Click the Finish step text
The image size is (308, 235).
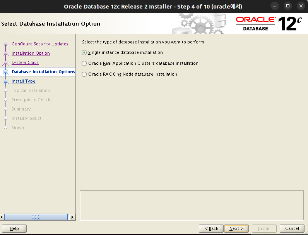pyautogui.click(x=18, y=128)
